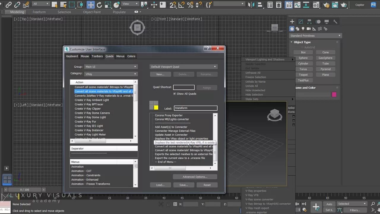Click the Reset button
Viewport: 380px width, 214px height.
click(x=207, y=185)
